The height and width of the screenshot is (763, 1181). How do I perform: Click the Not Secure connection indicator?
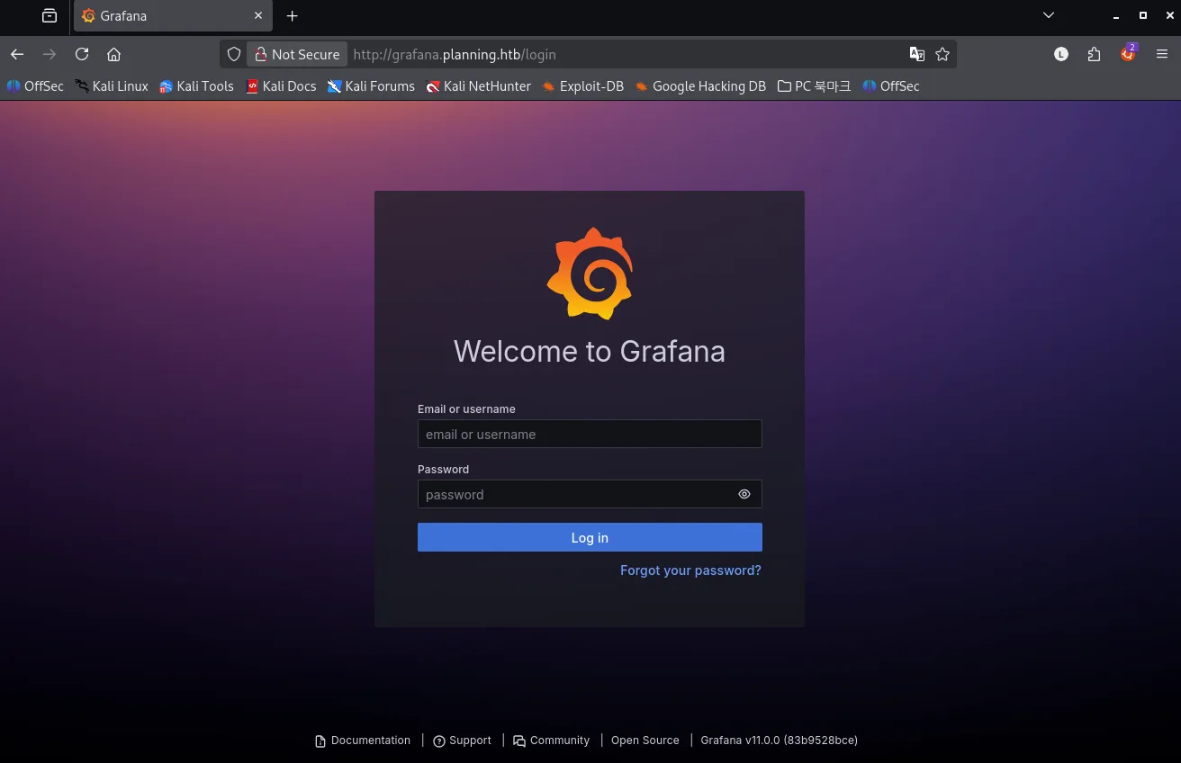(x=297, y=54)
